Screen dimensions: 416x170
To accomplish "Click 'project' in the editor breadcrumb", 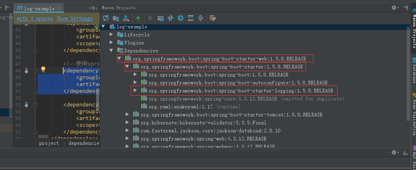I will click(49, 143).
